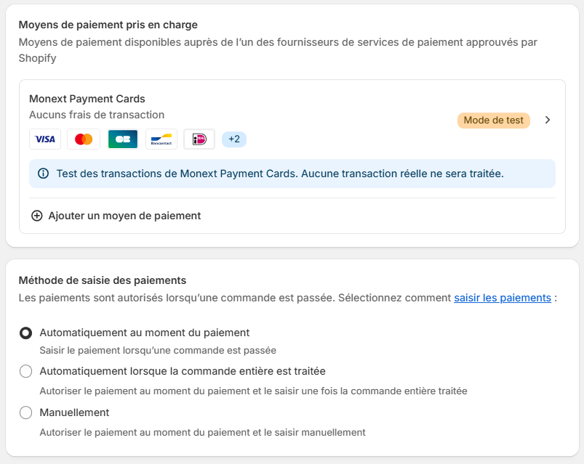The image size is (584, 464).
Task: Click Aucuns frais de transaction text
Action: [x=97, y=115]
